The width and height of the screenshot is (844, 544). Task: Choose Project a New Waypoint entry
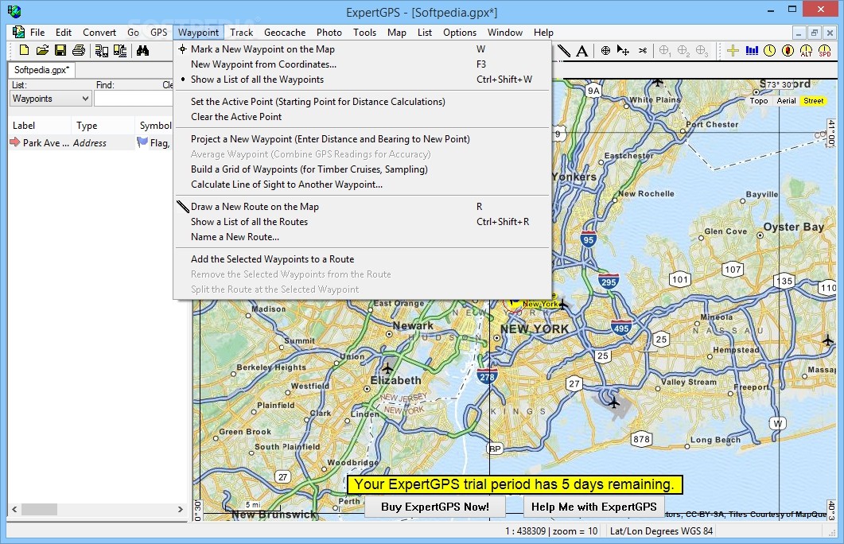coord(362,139)
